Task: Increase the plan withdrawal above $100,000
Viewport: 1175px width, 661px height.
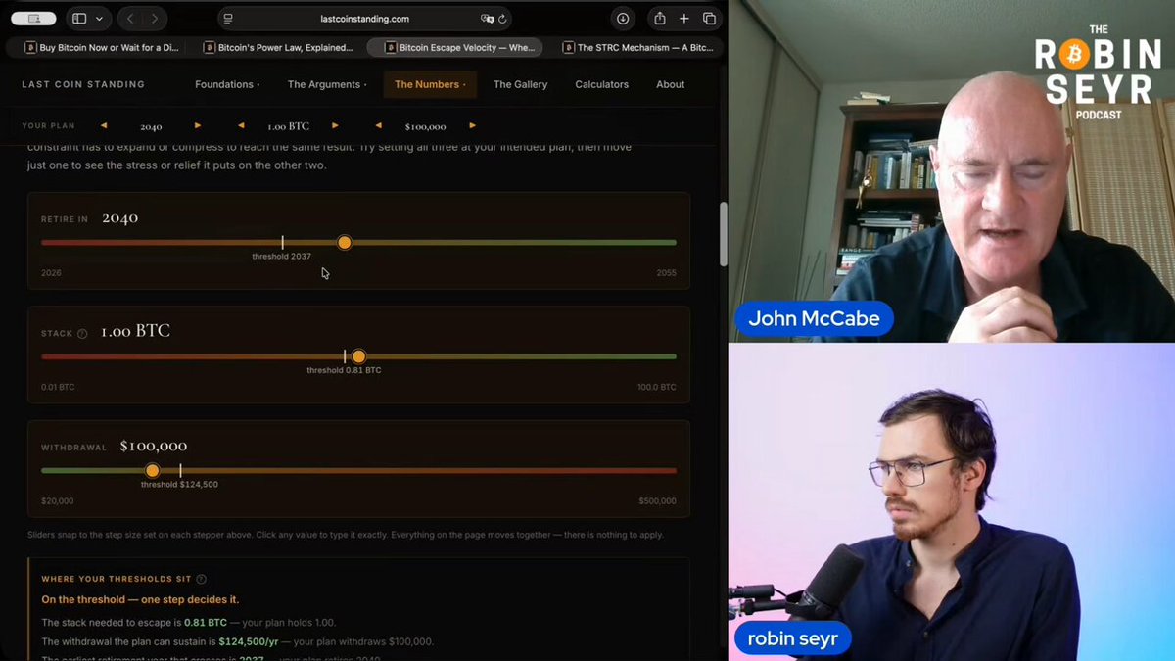Action: [472, 125]
